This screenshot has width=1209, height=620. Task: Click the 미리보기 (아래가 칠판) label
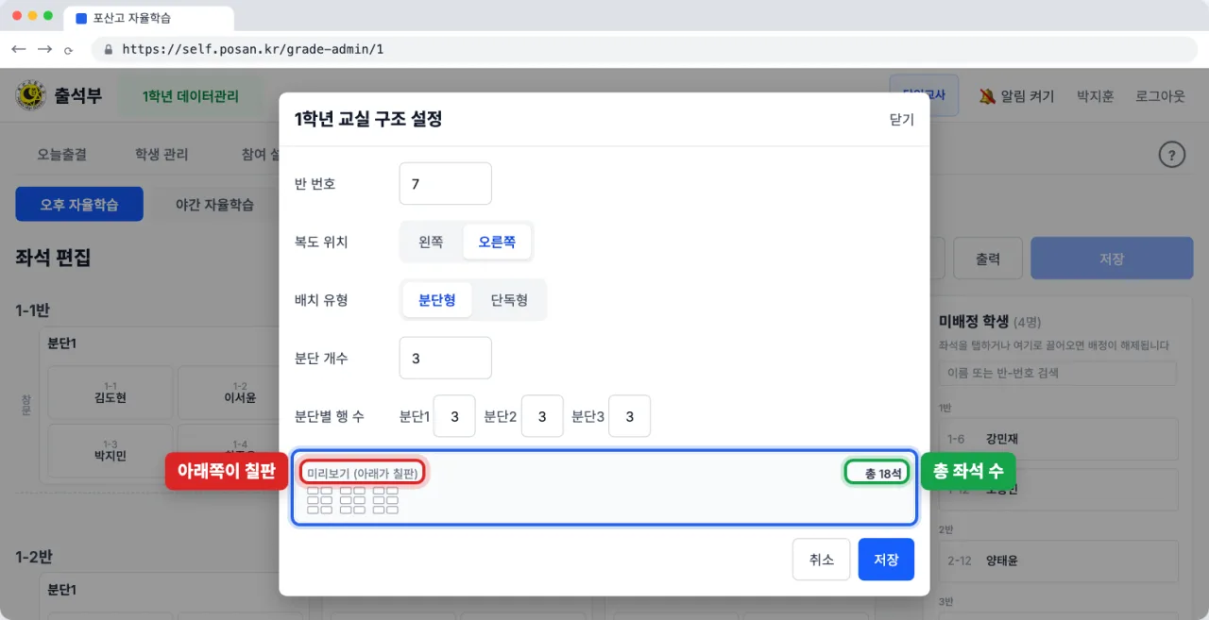coord(363,473)
